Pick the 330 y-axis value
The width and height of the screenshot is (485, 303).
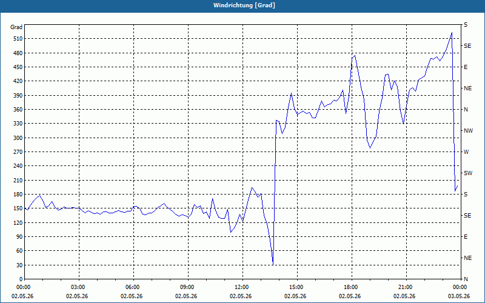pyautogui.click(x=18, y=124)
